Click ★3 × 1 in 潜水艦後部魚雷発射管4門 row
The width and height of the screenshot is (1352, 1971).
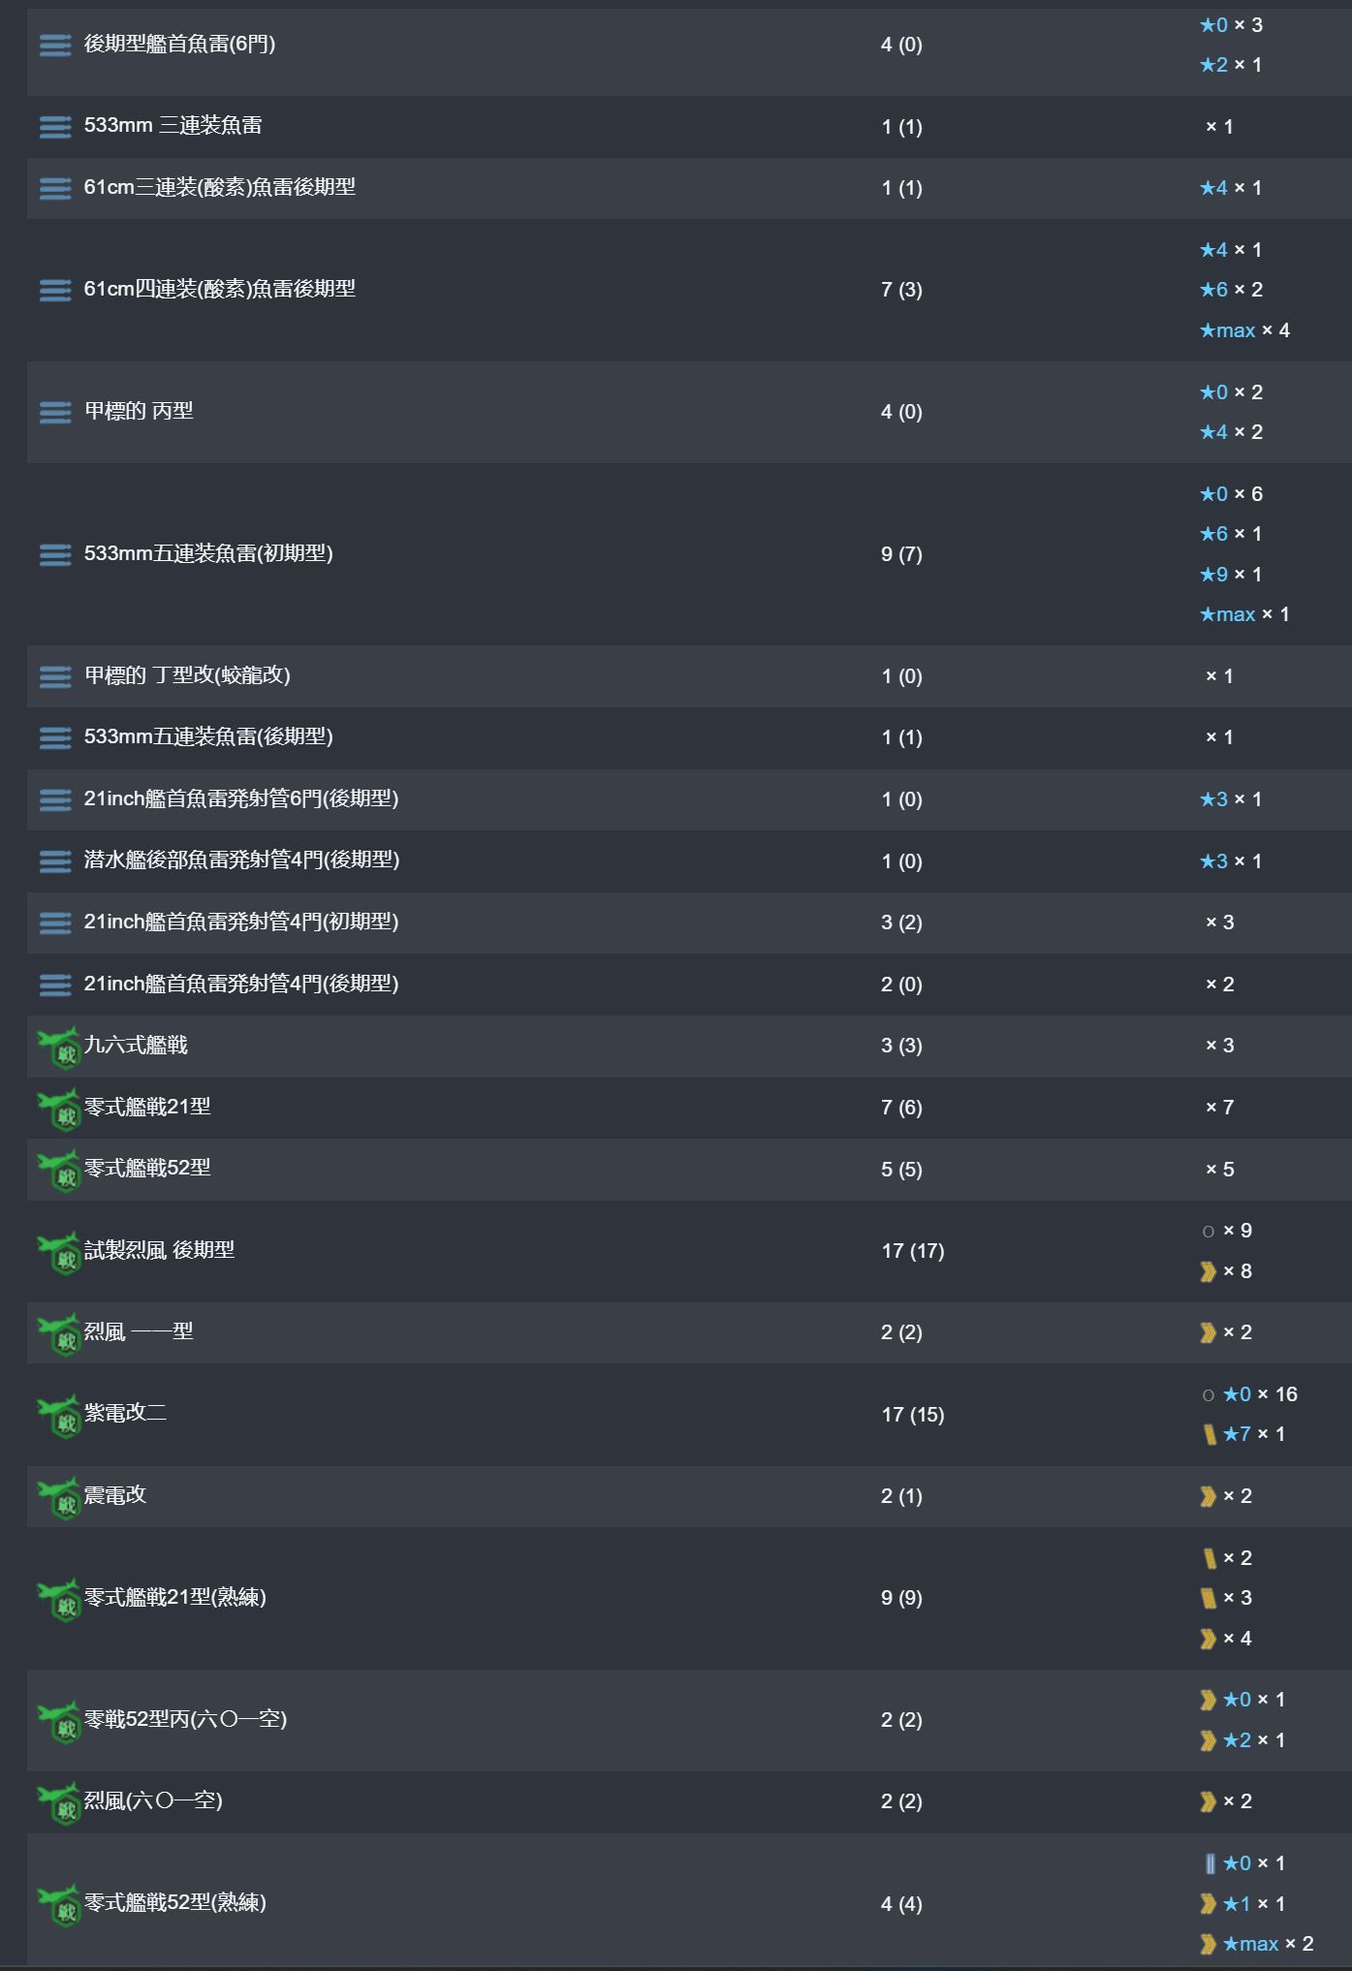(1231, 861)
